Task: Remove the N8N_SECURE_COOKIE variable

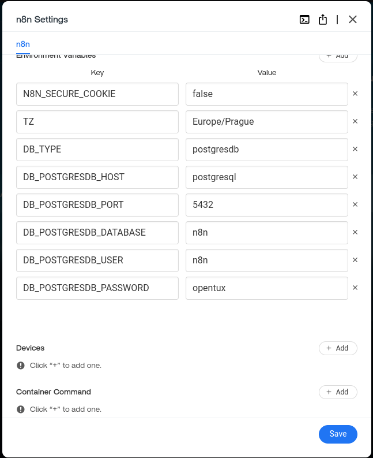Action: point(355,94)
